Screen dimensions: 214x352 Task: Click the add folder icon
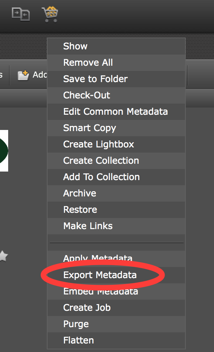pyautogui.click(x=23, y=75)
